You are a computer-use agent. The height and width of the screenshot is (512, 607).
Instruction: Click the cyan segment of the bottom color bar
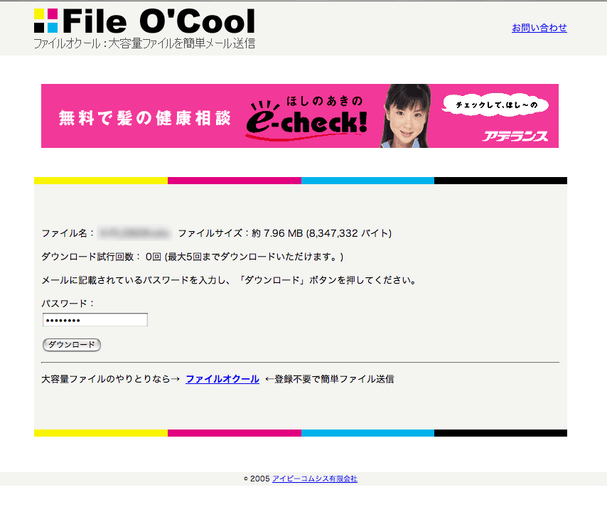click(x=367, y=433)
